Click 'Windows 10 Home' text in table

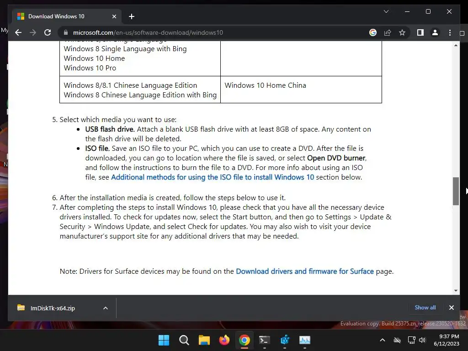coord(94,58)
